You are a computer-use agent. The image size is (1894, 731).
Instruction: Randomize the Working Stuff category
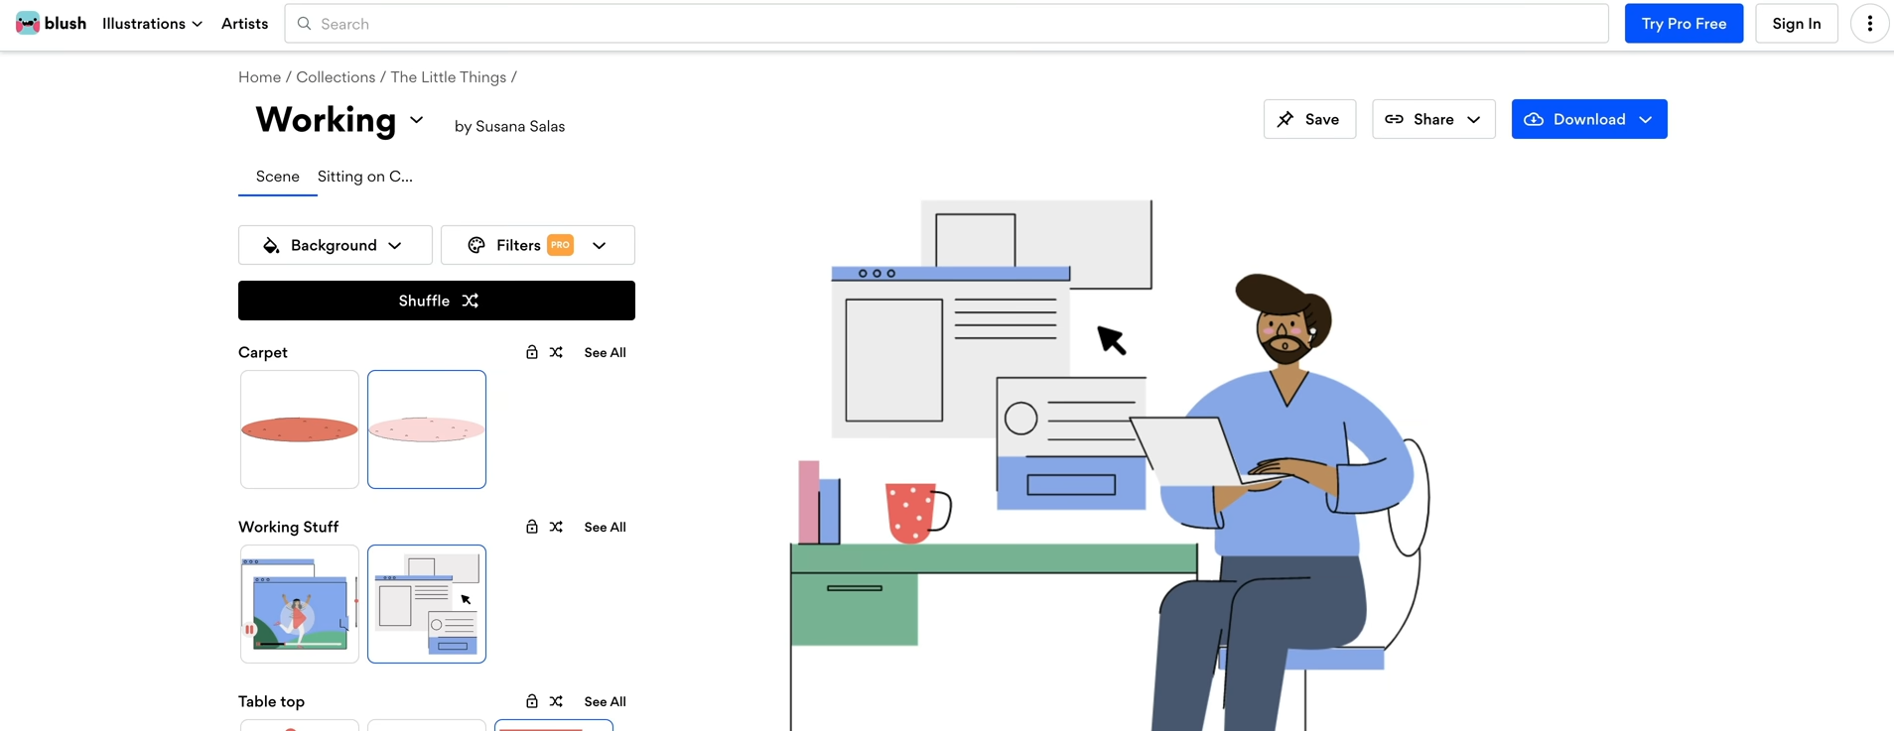(x=556, y=527)
